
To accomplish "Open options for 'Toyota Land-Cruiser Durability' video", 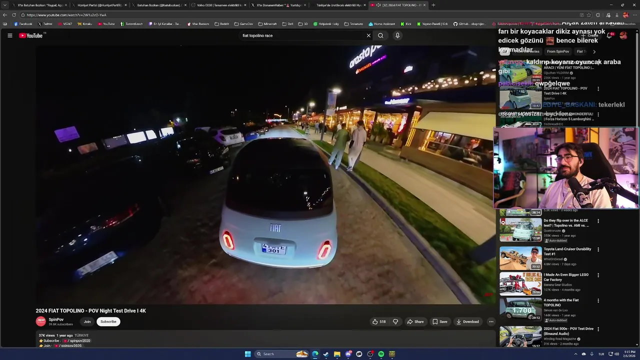I will pos(598,249).
